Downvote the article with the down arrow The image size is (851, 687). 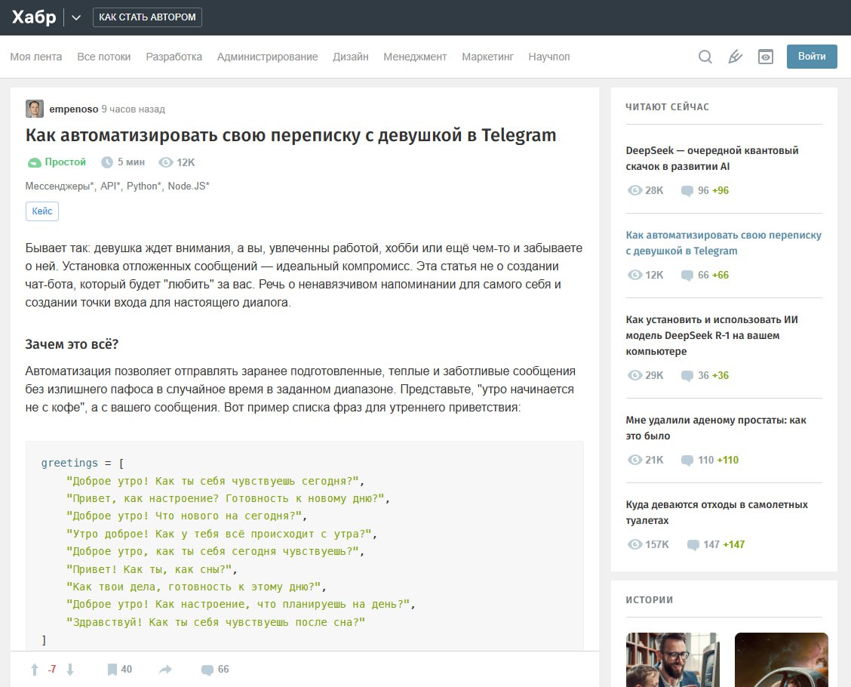tap(70, 669)
